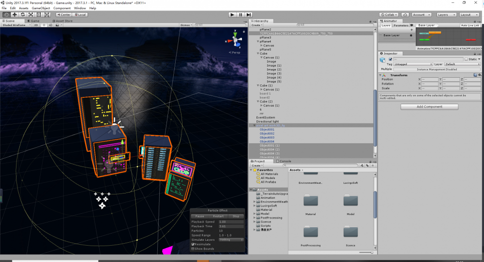The image size is (484, 262).
Task: Select the Move tool
Action: click(x=15, y=14)
